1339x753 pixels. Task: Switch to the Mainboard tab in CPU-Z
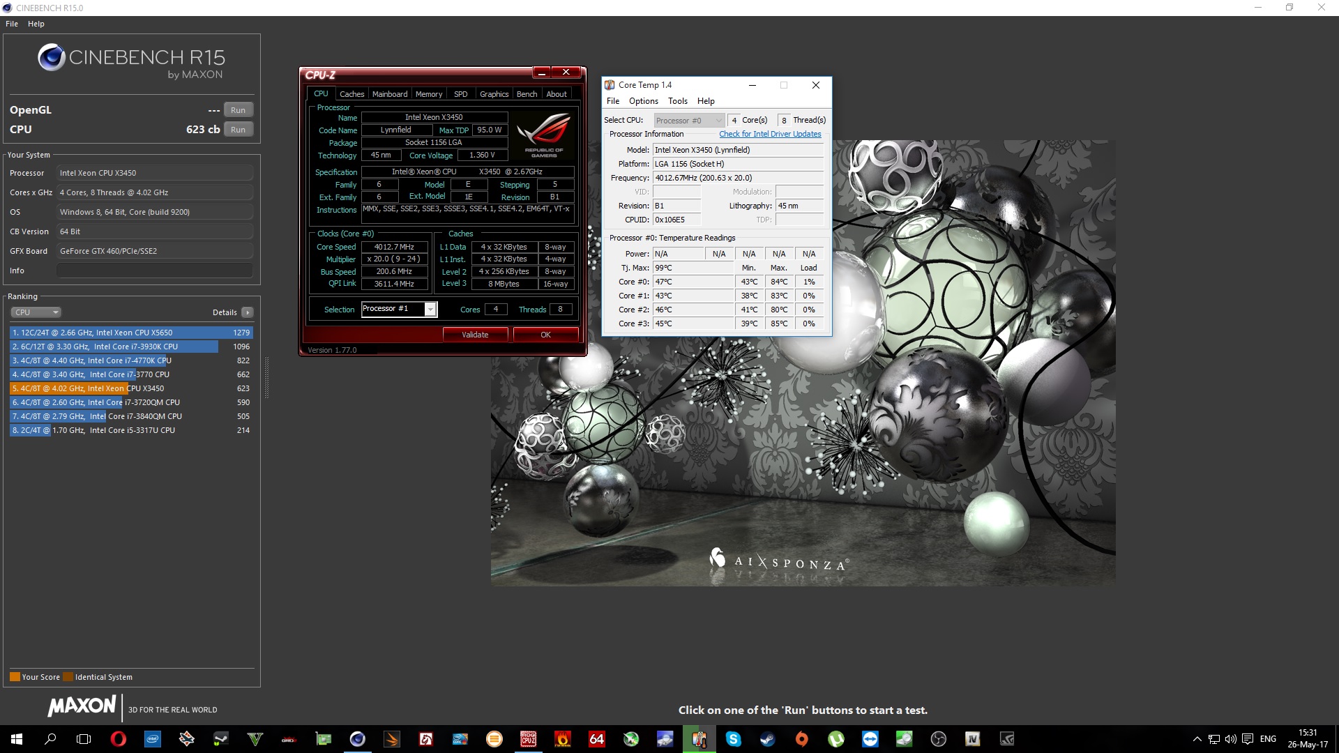(x=389, y=94)
